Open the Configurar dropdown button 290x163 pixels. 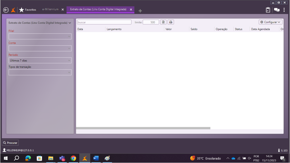(x=270, y=22)
